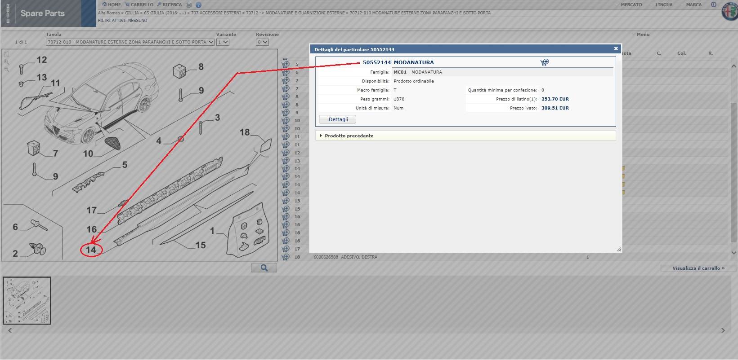The width and height of the screenshot is (738, 360).
Task: Click the zoom-out magnifier on the diagram
Action: (7, 70)
